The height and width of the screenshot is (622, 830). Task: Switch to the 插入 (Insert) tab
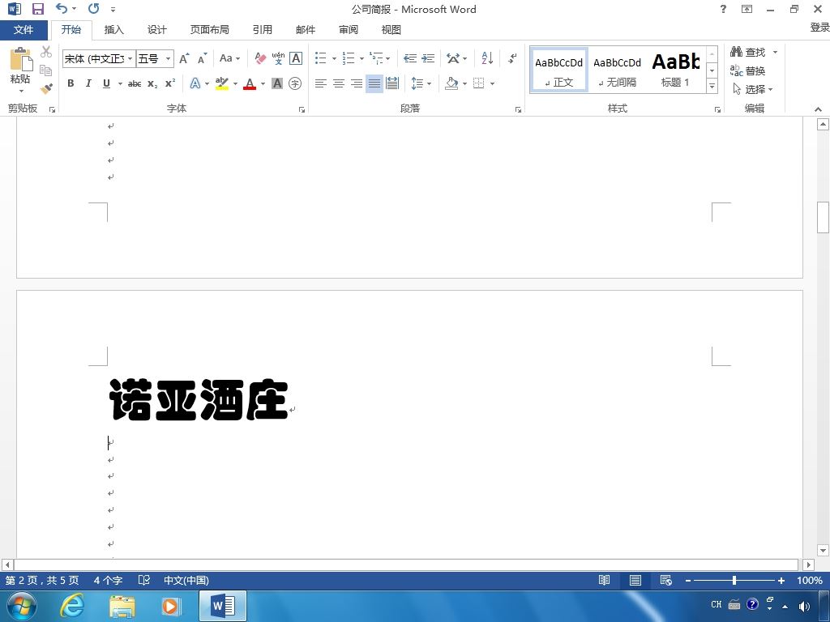[113, 30]
